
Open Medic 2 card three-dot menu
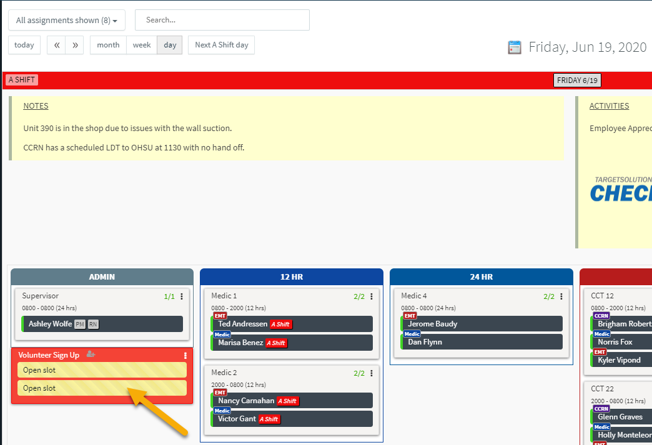tap(372, 373)
